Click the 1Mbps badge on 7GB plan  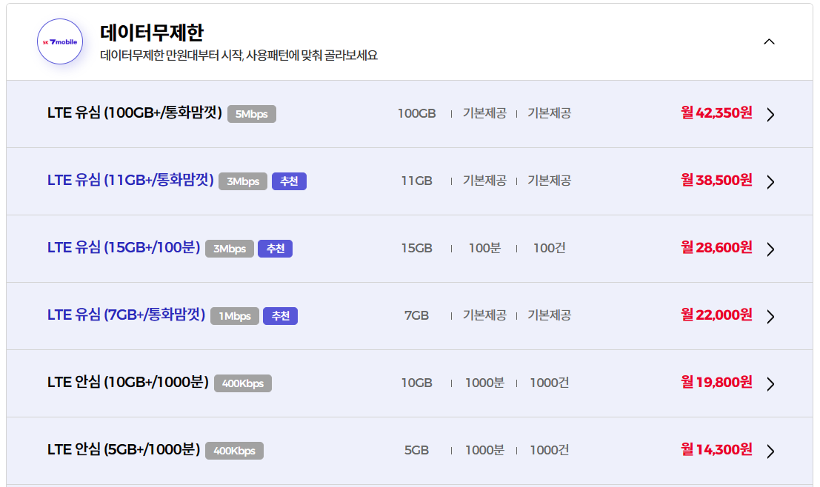click(234, 316)
